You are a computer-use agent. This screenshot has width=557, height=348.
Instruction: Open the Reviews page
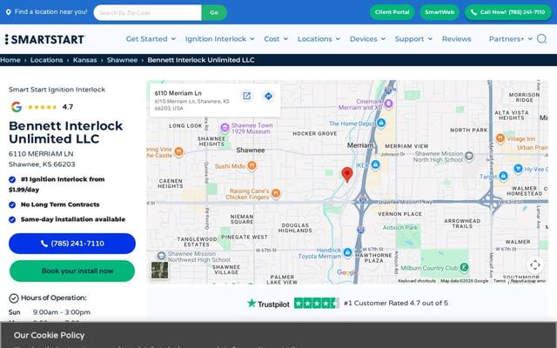(x=456, y=38)
